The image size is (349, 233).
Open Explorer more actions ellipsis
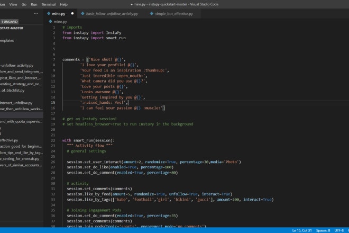[x=36, y=14]
